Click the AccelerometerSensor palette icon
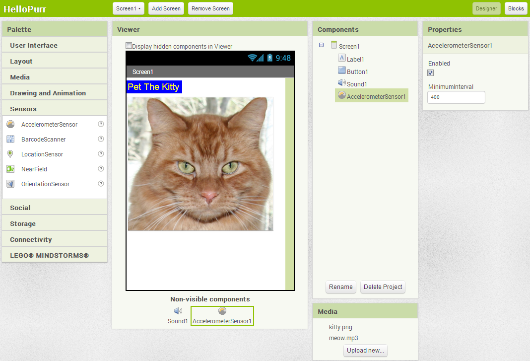Viewport: 530px width, 361px height. (x=10, y=124)
